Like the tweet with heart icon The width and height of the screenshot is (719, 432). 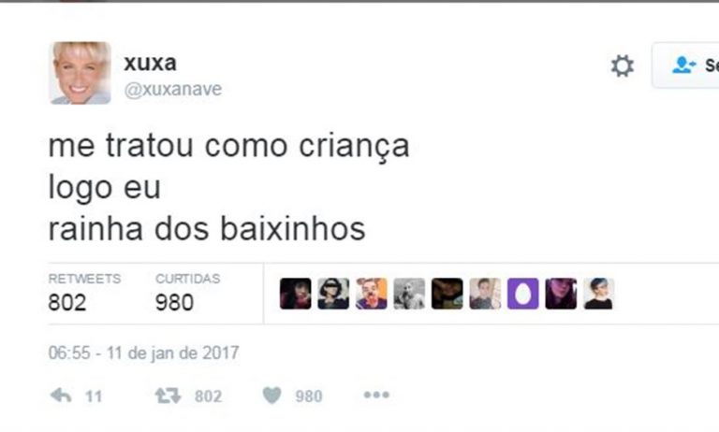(x=271, y=396)
